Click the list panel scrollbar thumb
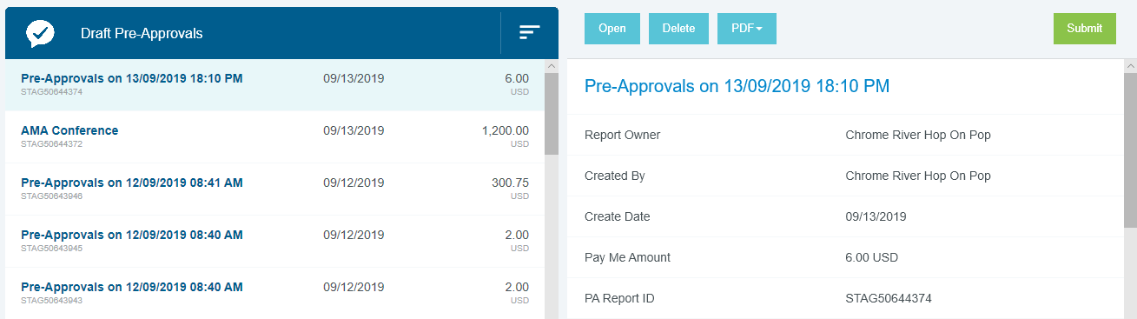Viewport: 1137px width, 319px height. click(x=552, y=114)
